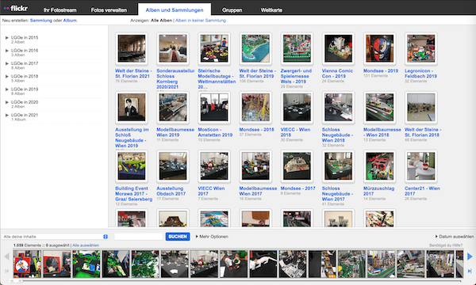Open the Gruppen tab
This screenshot has width=476, height=285.
(x=232, y=10)
